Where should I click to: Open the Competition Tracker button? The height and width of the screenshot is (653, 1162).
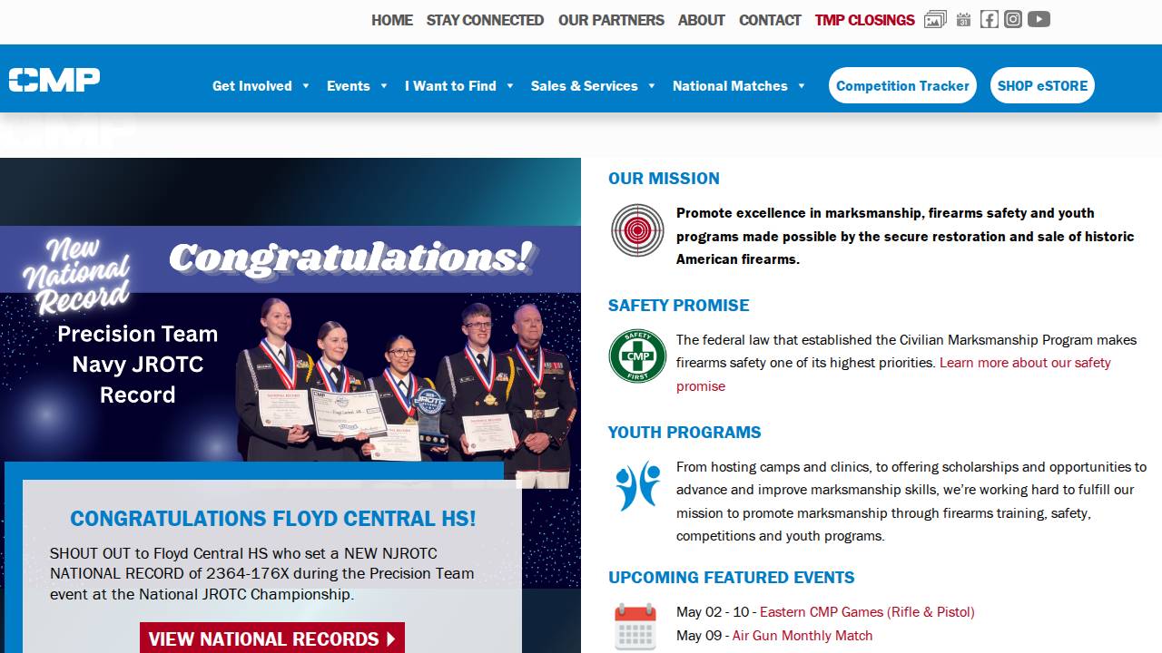point(901,85)
